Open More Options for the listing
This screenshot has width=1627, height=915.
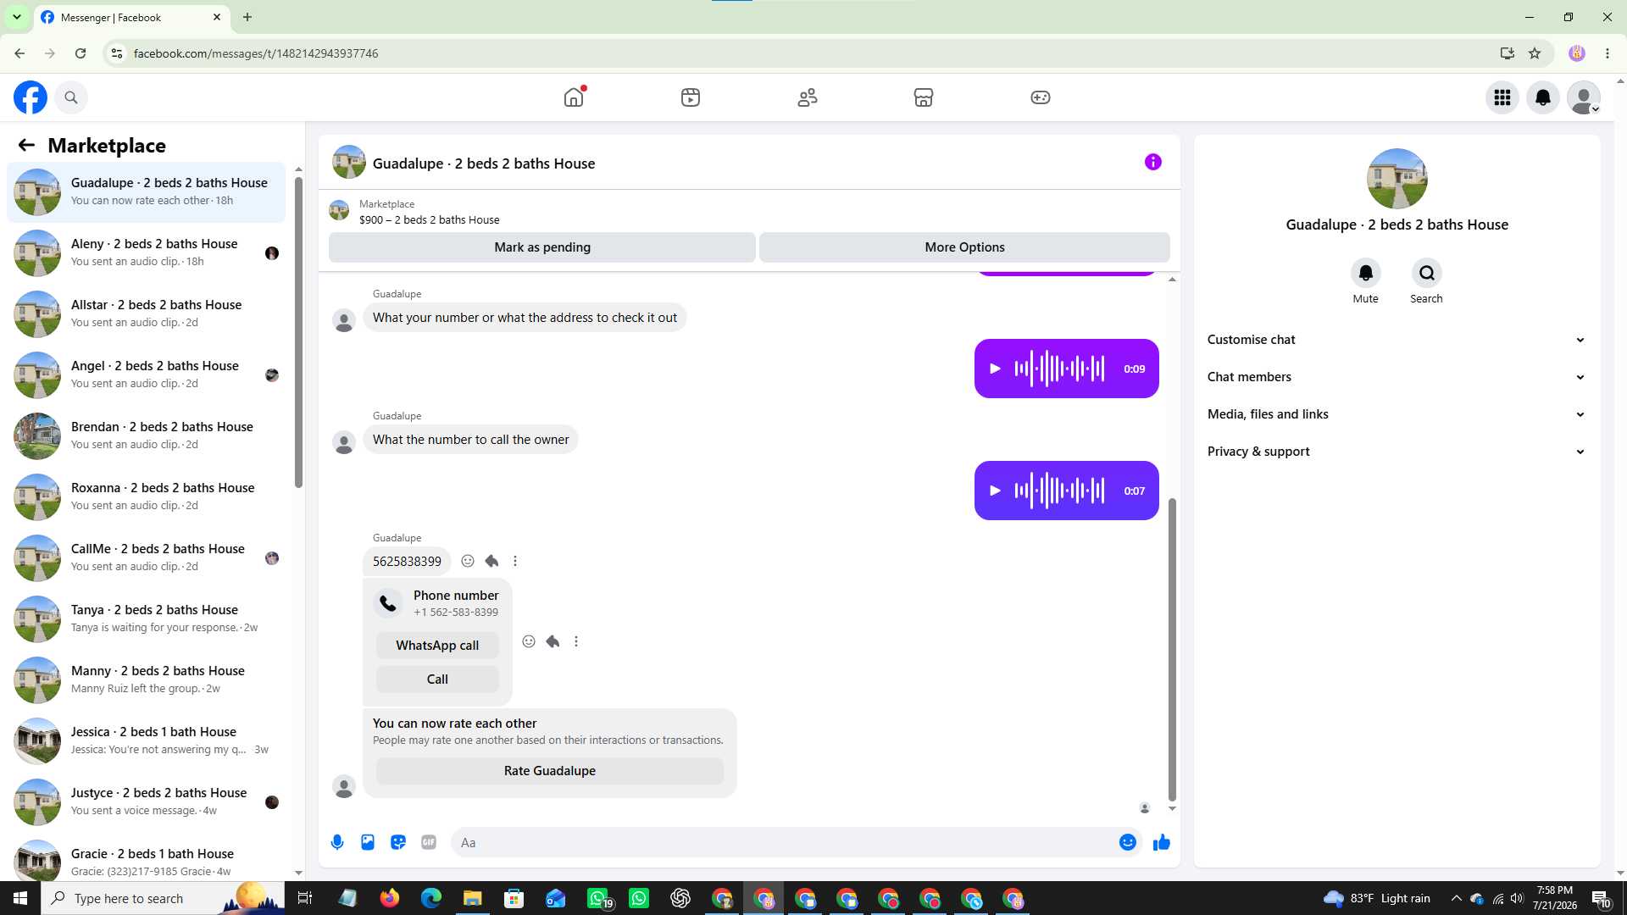[x=964, y=247]
